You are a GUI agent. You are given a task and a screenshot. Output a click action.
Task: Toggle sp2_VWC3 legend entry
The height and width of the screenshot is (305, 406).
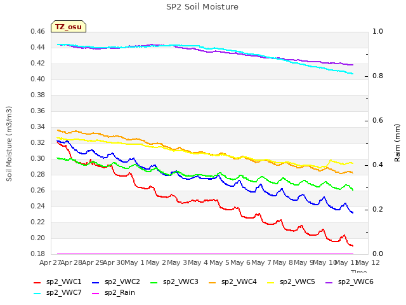tap(174, 282)
